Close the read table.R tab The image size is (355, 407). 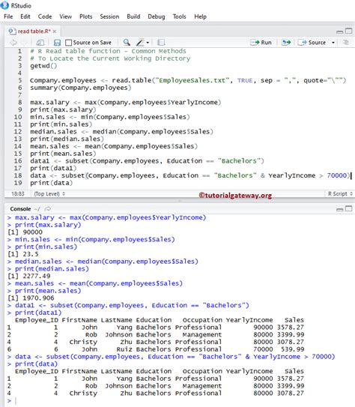pyautogui.click(x=55, y=31)
